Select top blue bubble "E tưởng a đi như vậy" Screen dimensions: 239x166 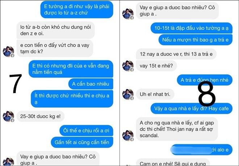pos(77,9)
